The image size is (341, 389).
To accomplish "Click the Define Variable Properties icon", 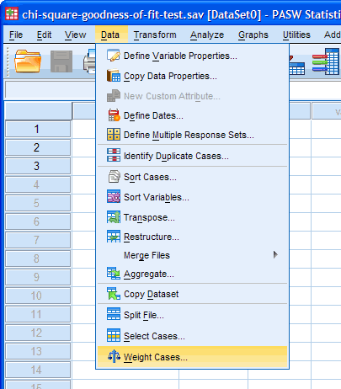I will pyautogui.click(x=114, y=56).
